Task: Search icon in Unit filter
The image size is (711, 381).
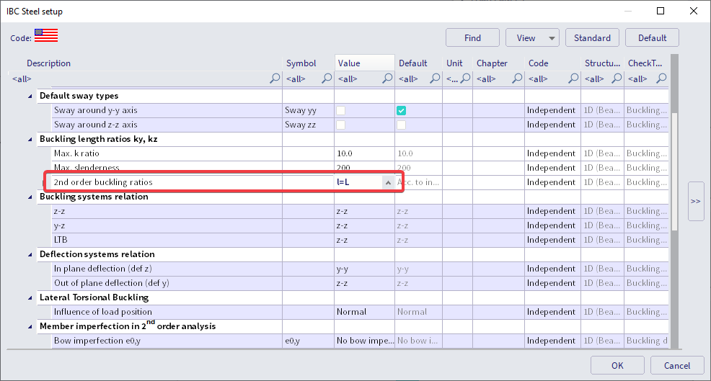Action: [465, 79]
